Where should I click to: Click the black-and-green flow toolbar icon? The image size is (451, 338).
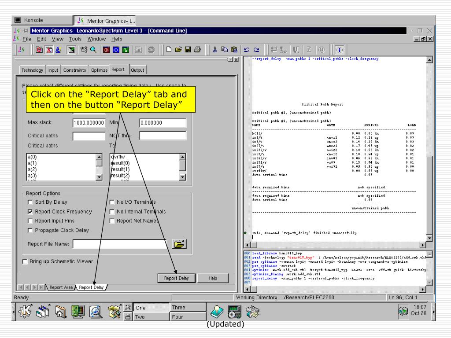[x=71, y=50]
